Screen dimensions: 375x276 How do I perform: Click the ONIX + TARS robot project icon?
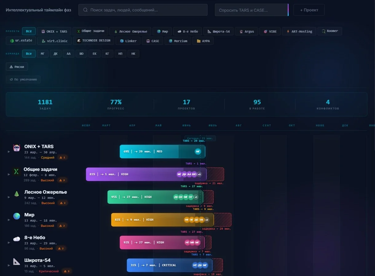(17, 148)
